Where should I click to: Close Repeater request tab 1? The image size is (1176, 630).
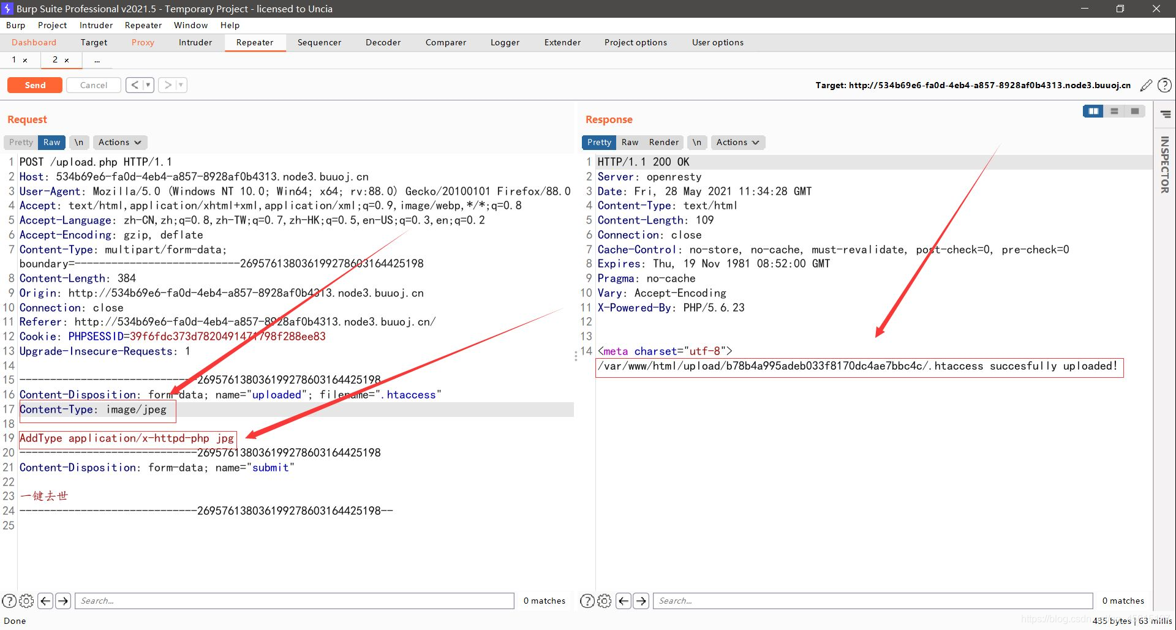25,60
